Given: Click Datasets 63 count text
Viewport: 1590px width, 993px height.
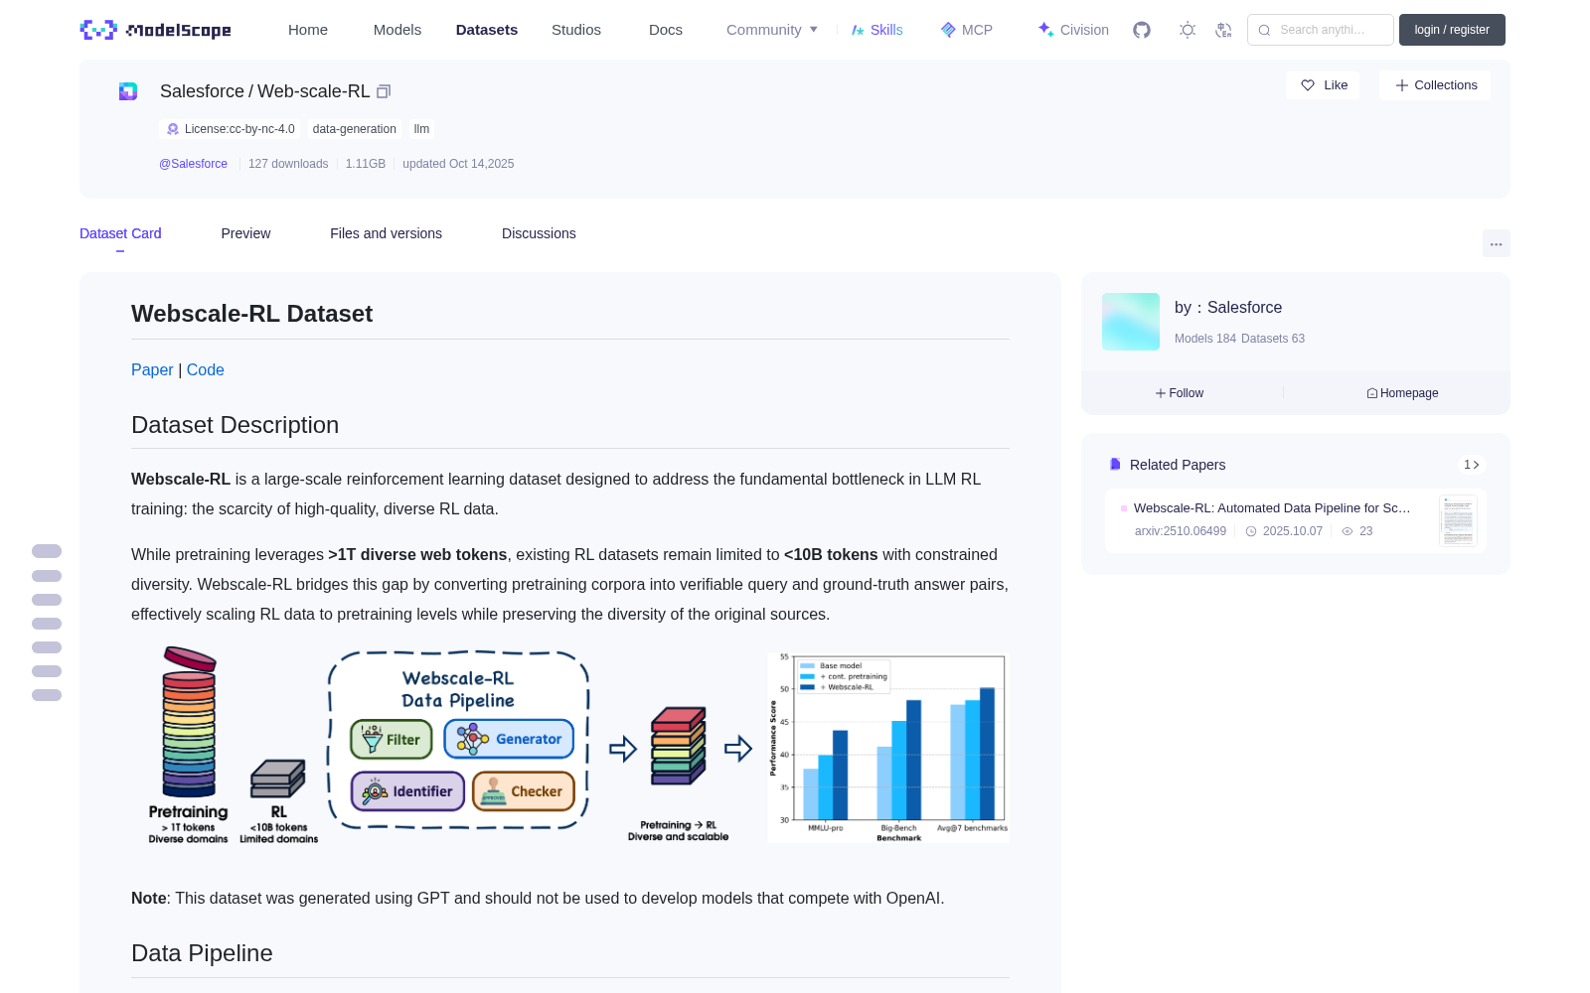Looking at the screenshot, I should click(x=1273, y=339).
